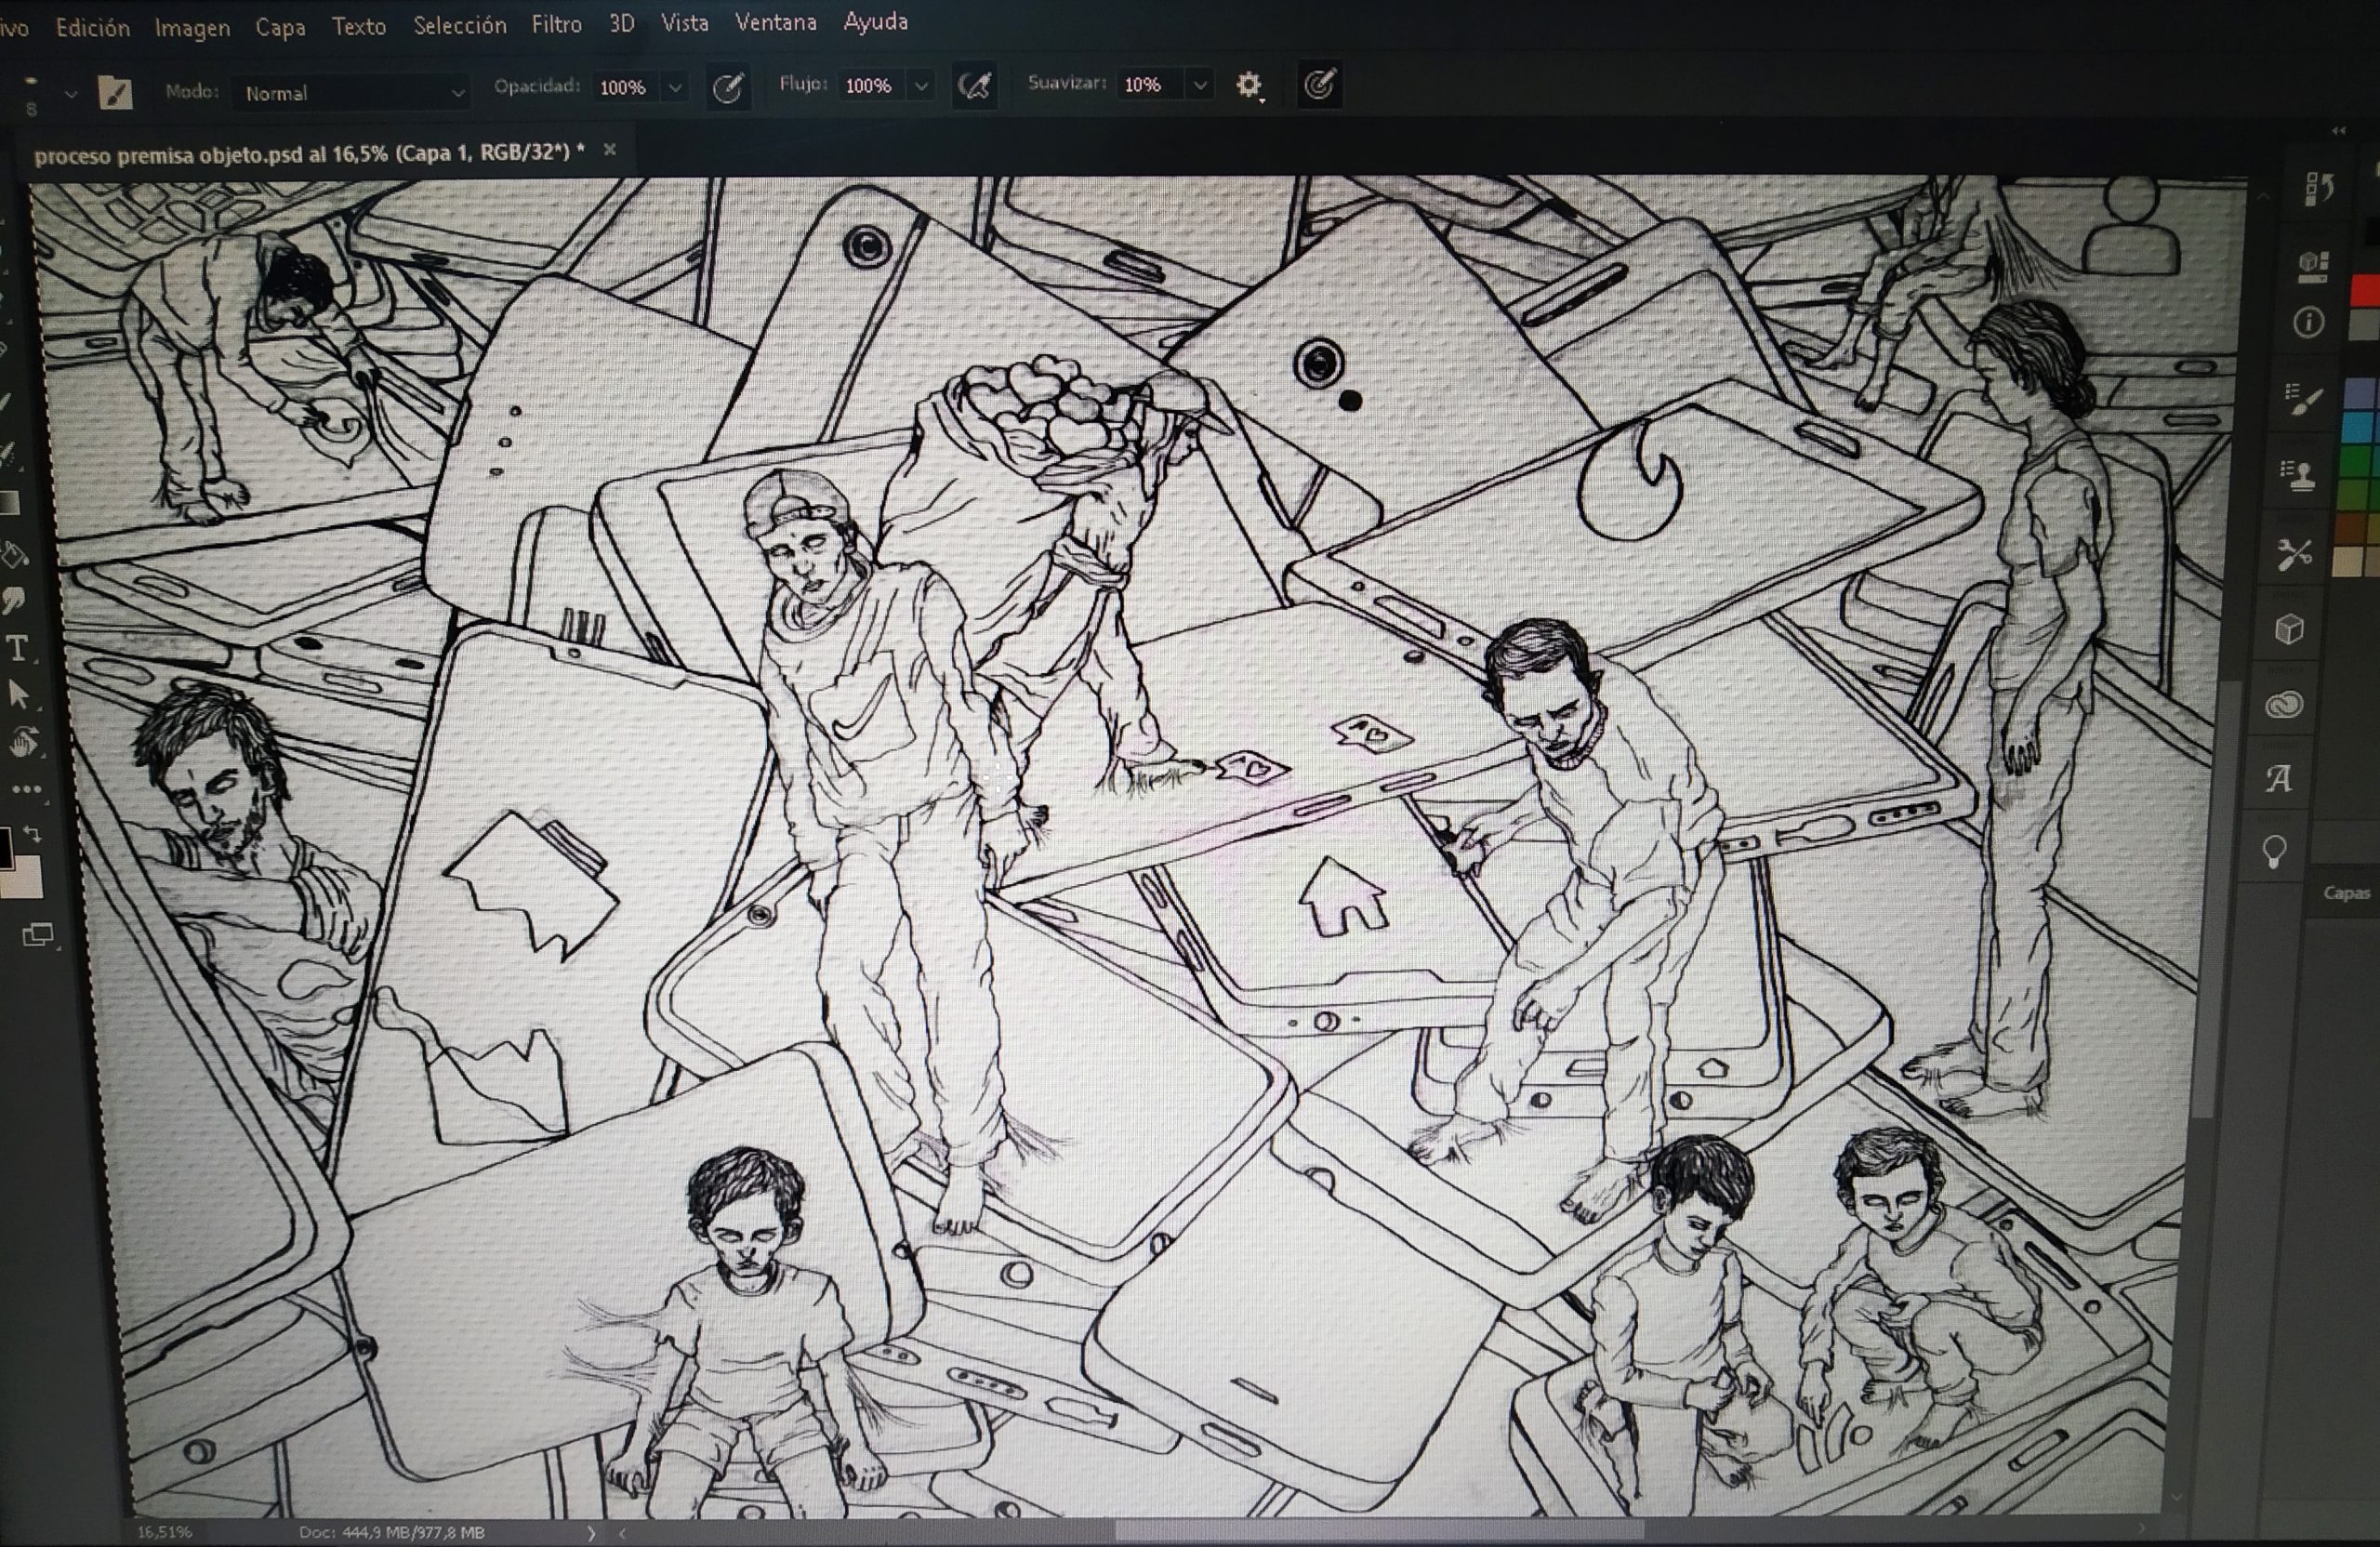Toggle pressure control for opacity
Image resolution: width=2380 pixels, height=1547 pixels.
click(x=728, y=88)
